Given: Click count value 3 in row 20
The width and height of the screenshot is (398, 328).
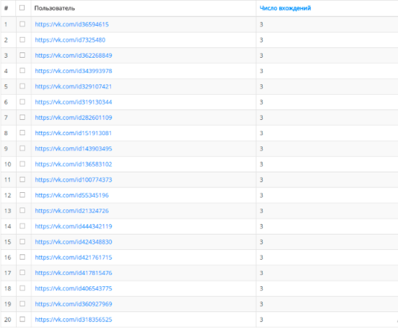Looking at the screenshot, I should pos(261,319).
